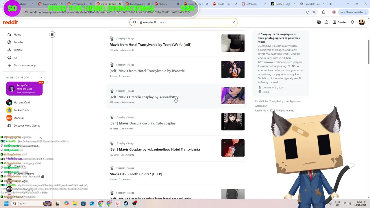Click the iWoozie post thumbnail
This screenshot has height=208, width=370.
pyautogui.click(x=233, y=69)
